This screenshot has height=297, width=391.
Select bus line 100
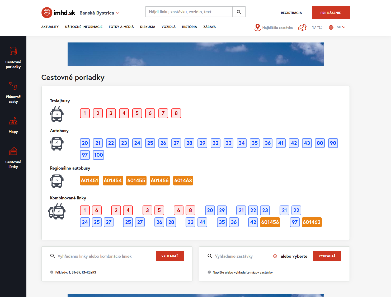point(98,155)
